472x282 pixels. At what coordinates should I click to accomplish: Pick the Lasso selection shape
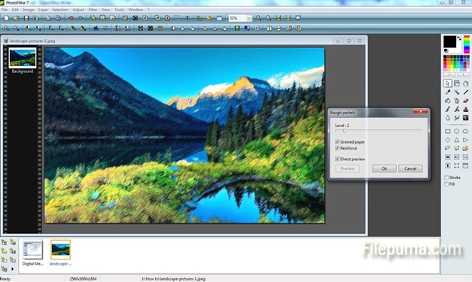pos(448,148)
